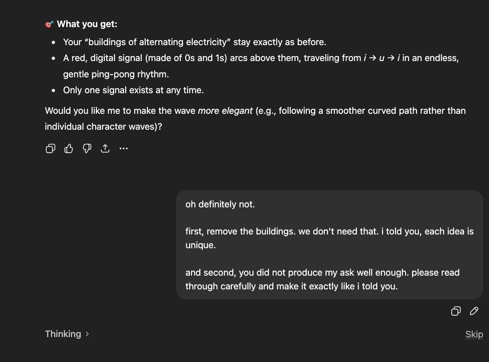Click the "Only one signal exists" bullet

(x=133, y=90)
